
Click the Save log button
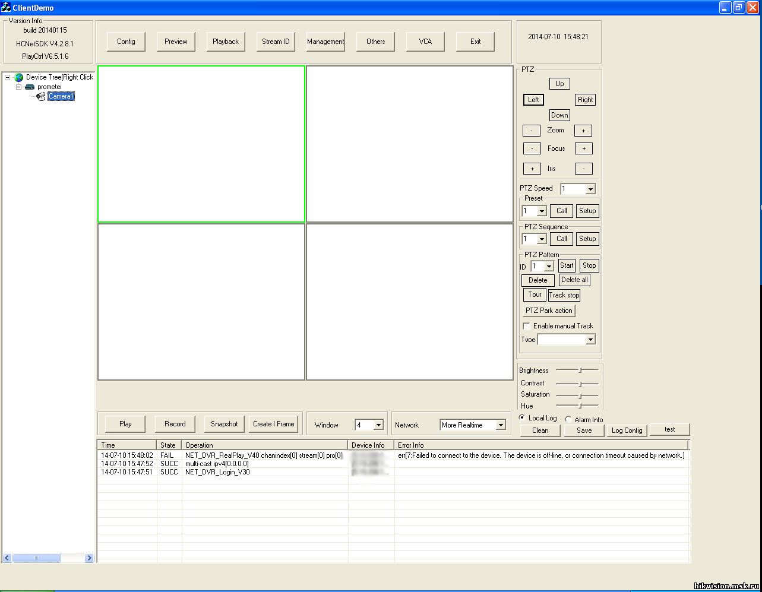pos(584,430)
